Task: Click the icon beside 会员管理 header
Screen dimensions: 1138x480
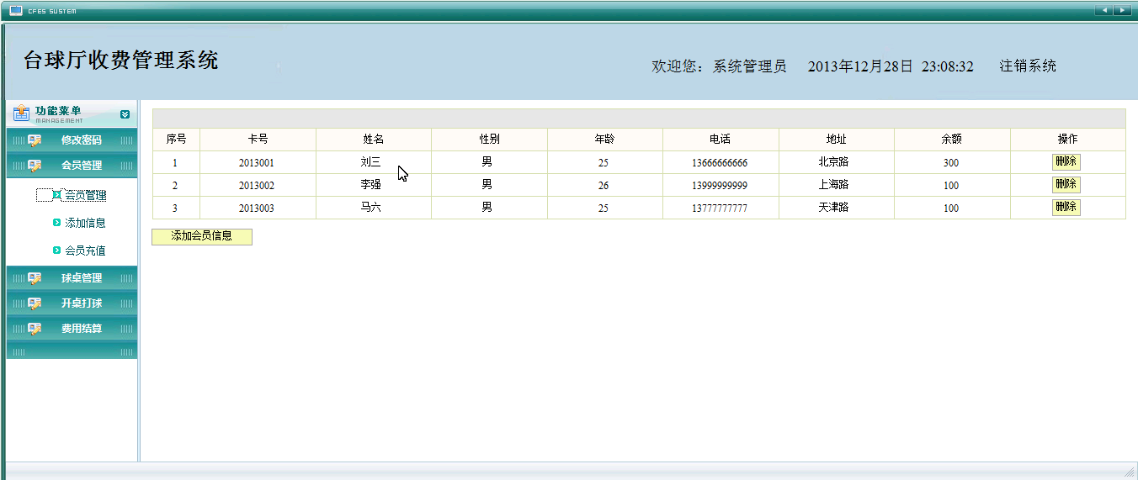Action: 35,166
